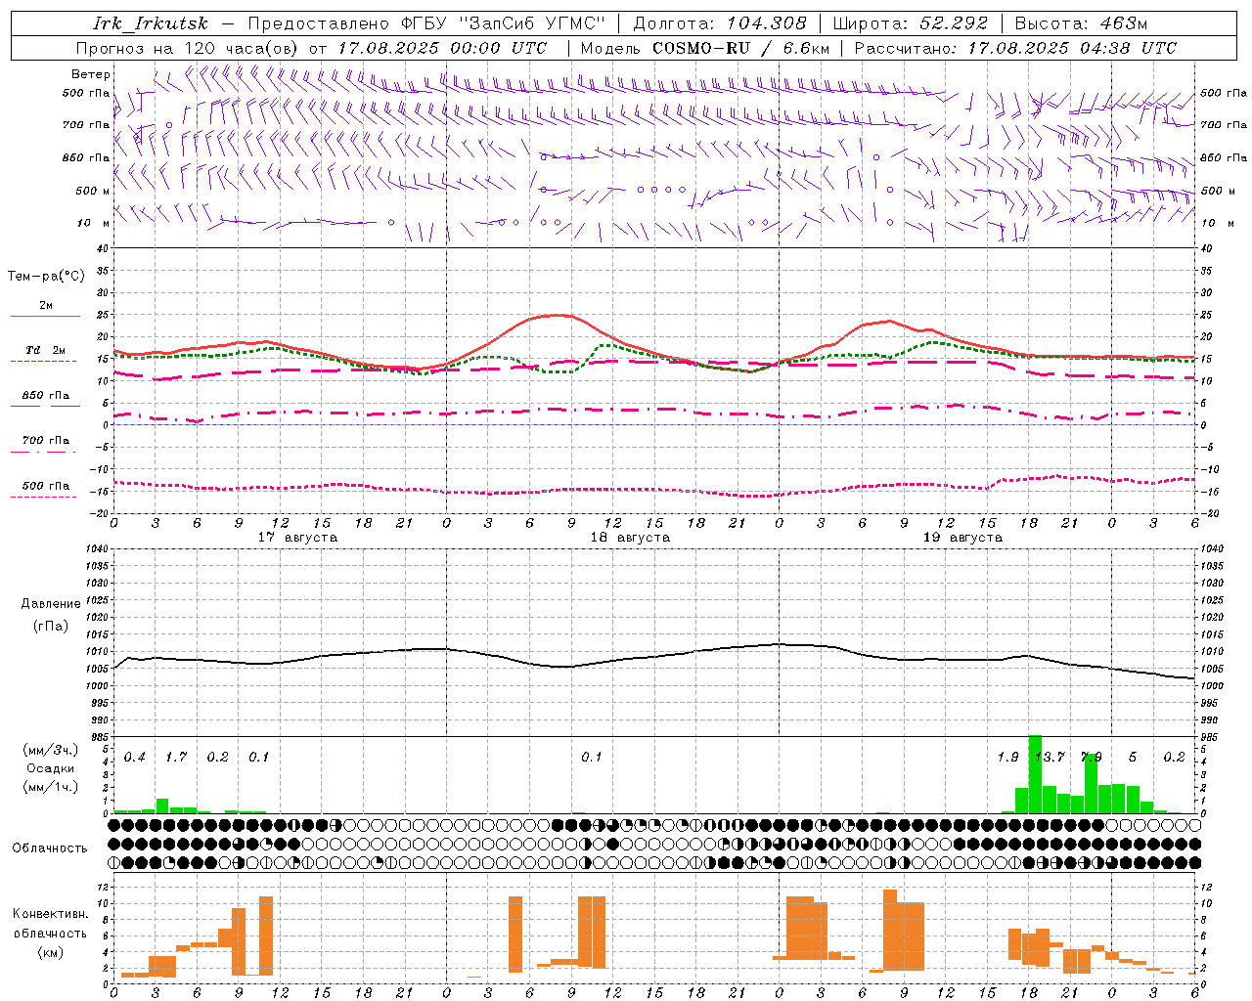Click the 13.7 precipitation total value
Screen dimensions: 1252x1001
(x=1050, y=758)
